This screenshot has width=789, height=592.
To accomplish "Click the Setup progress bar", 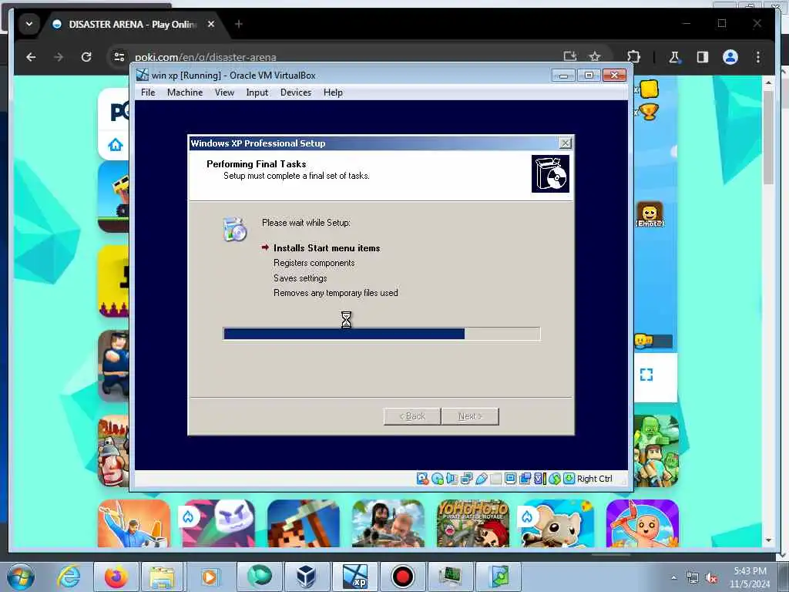I will pos(382,334).
